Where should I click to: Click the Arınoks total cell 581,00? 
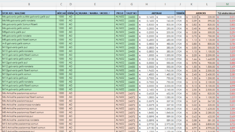coord(207,120)
